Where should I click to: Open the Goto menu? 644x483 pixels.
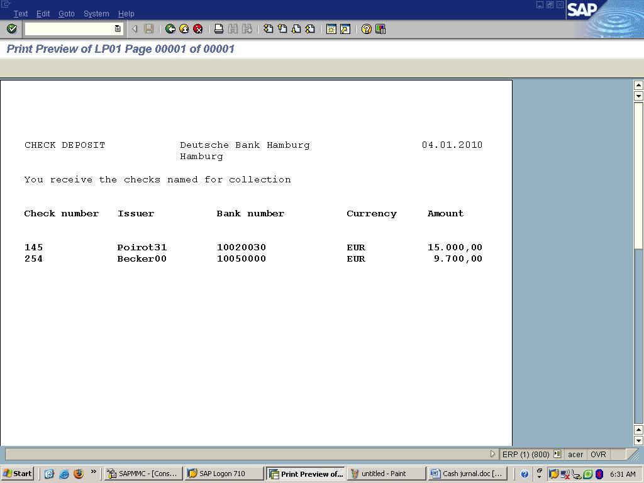click(66, 14)
